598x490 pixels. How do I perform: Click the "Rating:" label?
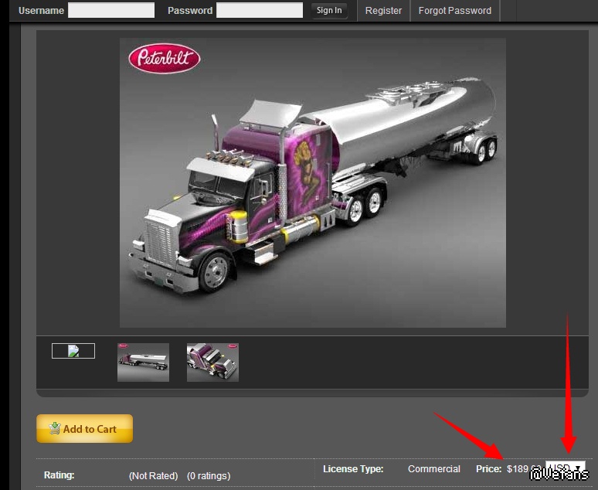click(x=59, y=475)
